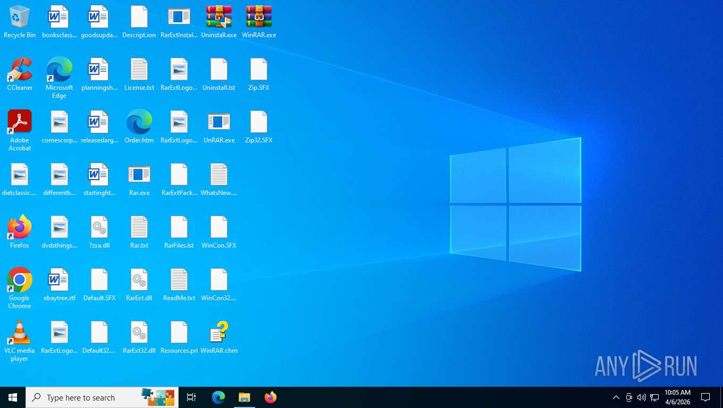Launch Firefox from the taskbar
Image resolution: width=723 pixels, height=408 pixels.
tap(271, 397)
